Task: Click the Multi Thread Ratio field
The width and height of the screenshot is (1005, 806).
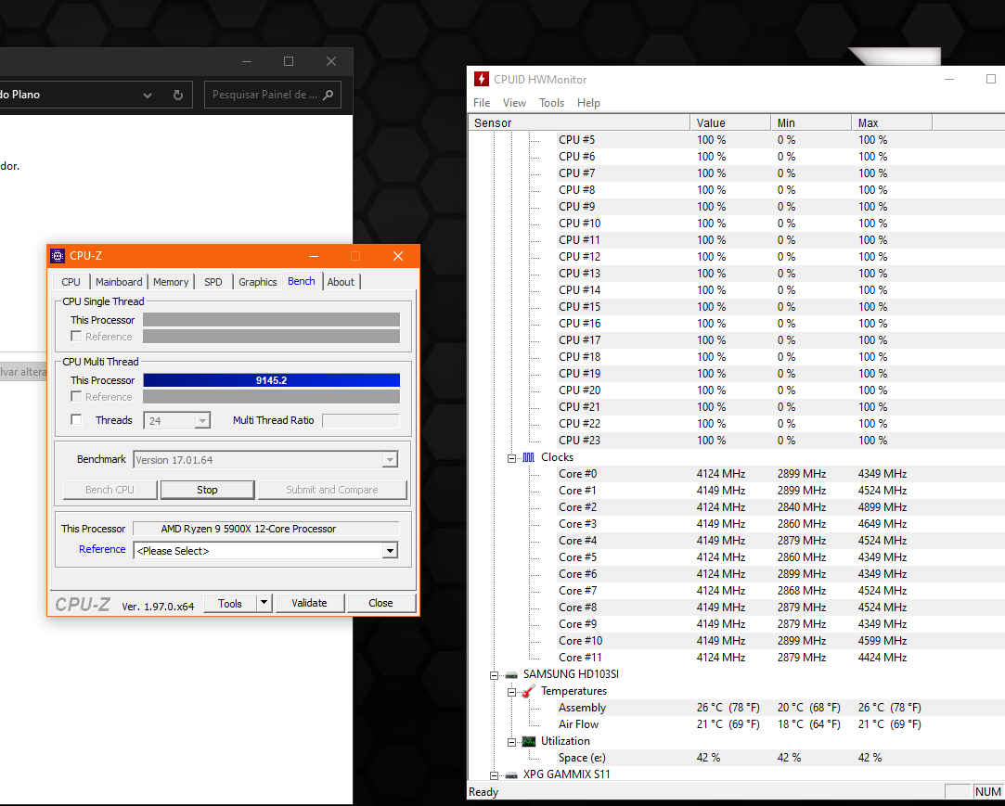Action: pos(360,420)
